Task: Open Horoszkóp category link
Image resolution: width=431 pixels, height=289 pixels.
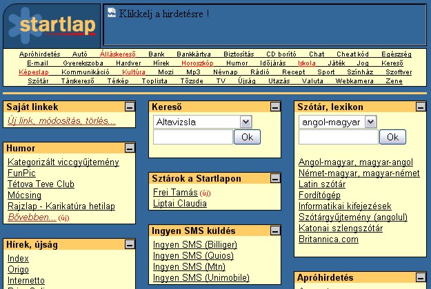Action: point(197,63)
